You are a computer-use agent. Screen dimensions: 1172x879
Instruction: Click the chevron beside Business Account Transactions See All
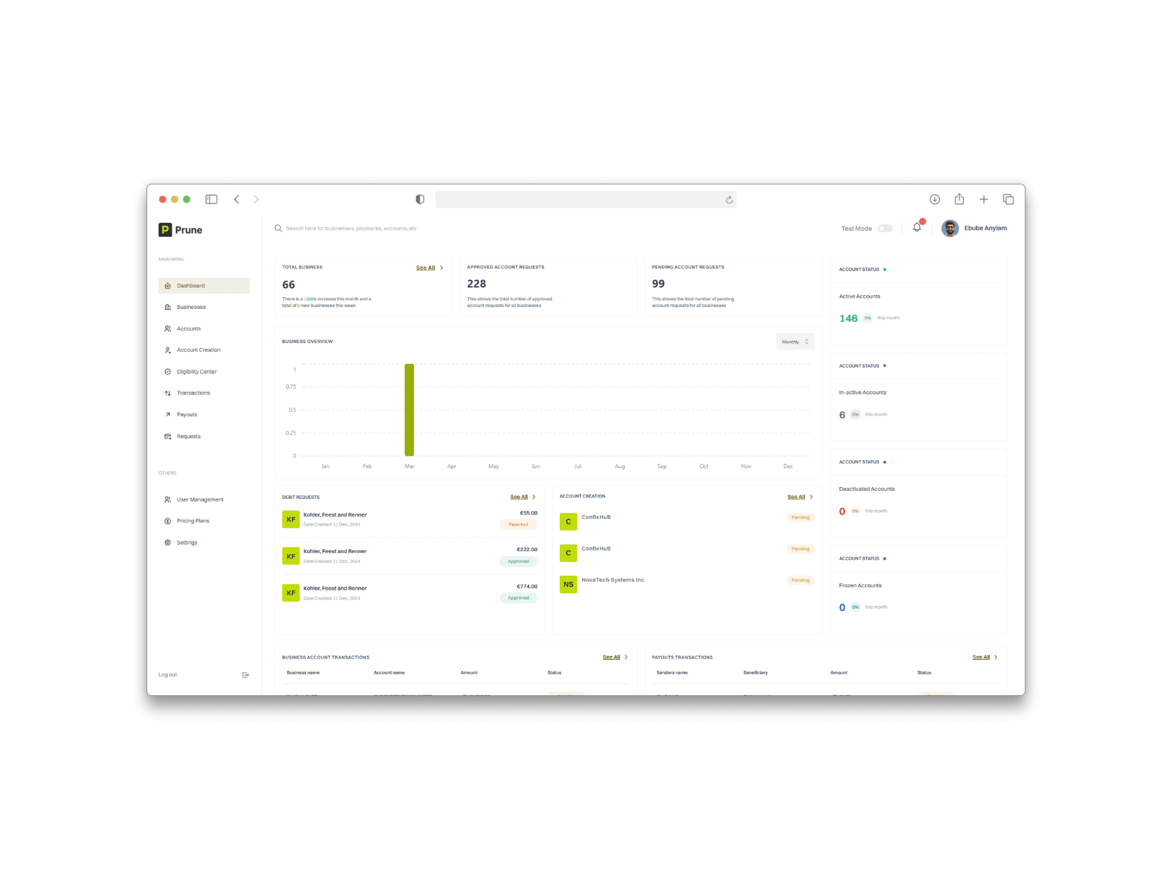coord(626,657)
